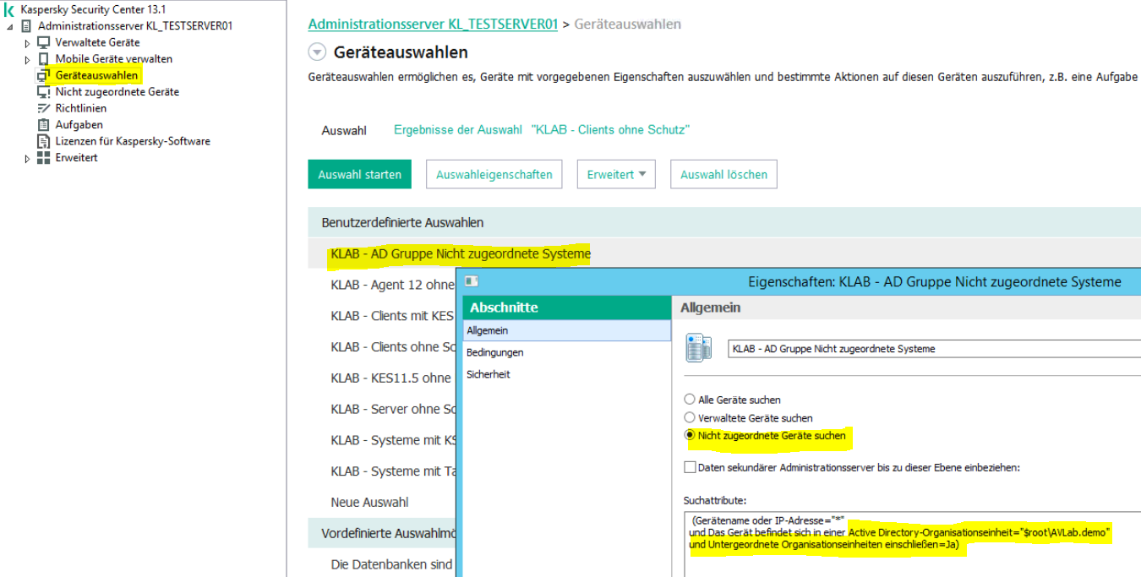Select Lizenzen für Kaspersky-Software tree item
1141x577 pixels.
[x=133, y=141]
